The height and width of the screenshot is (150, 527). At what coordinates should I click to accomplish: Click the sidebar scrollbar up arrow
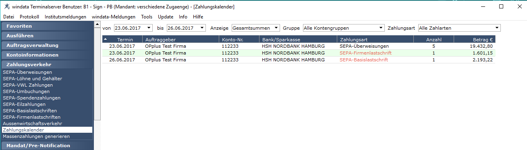pos(97,25)
